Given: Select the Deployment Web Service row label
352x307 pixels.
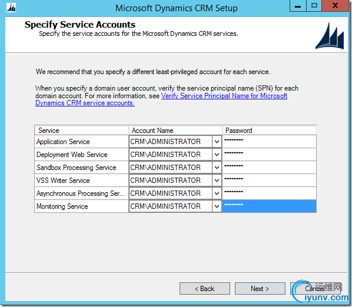Looking at the screenshot, I should point(72,155).
